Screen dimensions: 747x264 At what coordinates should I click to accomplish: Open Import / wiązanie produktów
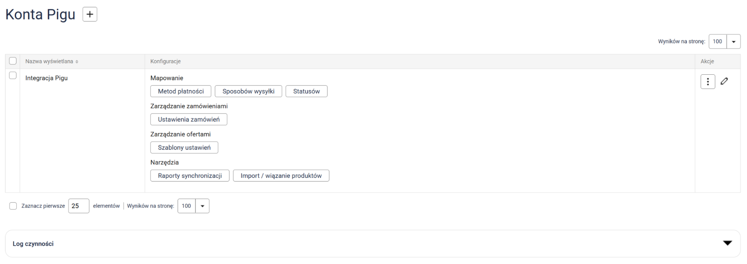(x=281, y=176)
